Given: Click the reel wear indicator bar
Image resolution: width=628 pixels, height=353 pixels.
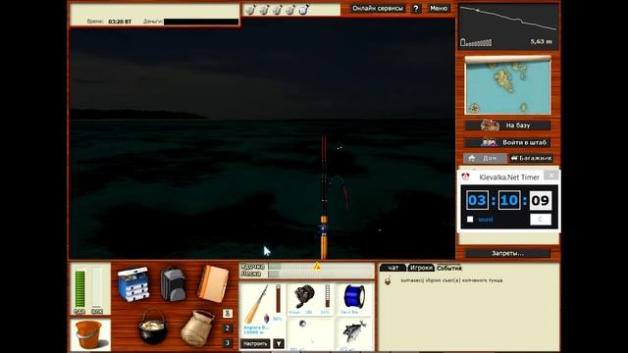Looking at the screenshot, I should 327,296.
